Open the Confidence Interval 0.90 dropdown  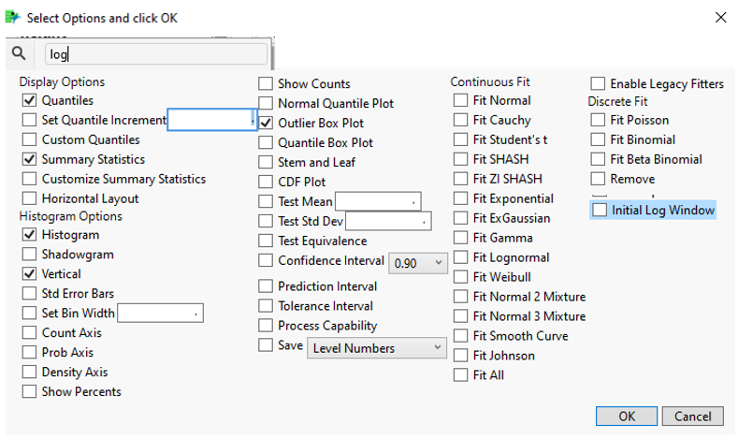[x=419, y=264]
